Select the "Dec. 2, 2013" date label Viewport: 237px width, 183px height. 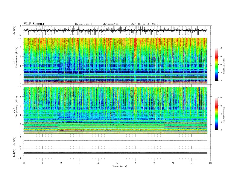tap(83, 24)
